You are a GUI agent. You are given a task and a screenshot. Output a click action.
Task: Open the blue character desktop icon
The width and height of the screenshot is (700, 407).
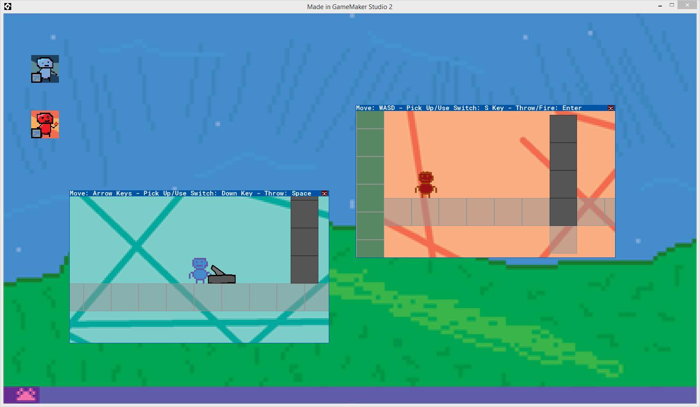click(x=45, y=69)
